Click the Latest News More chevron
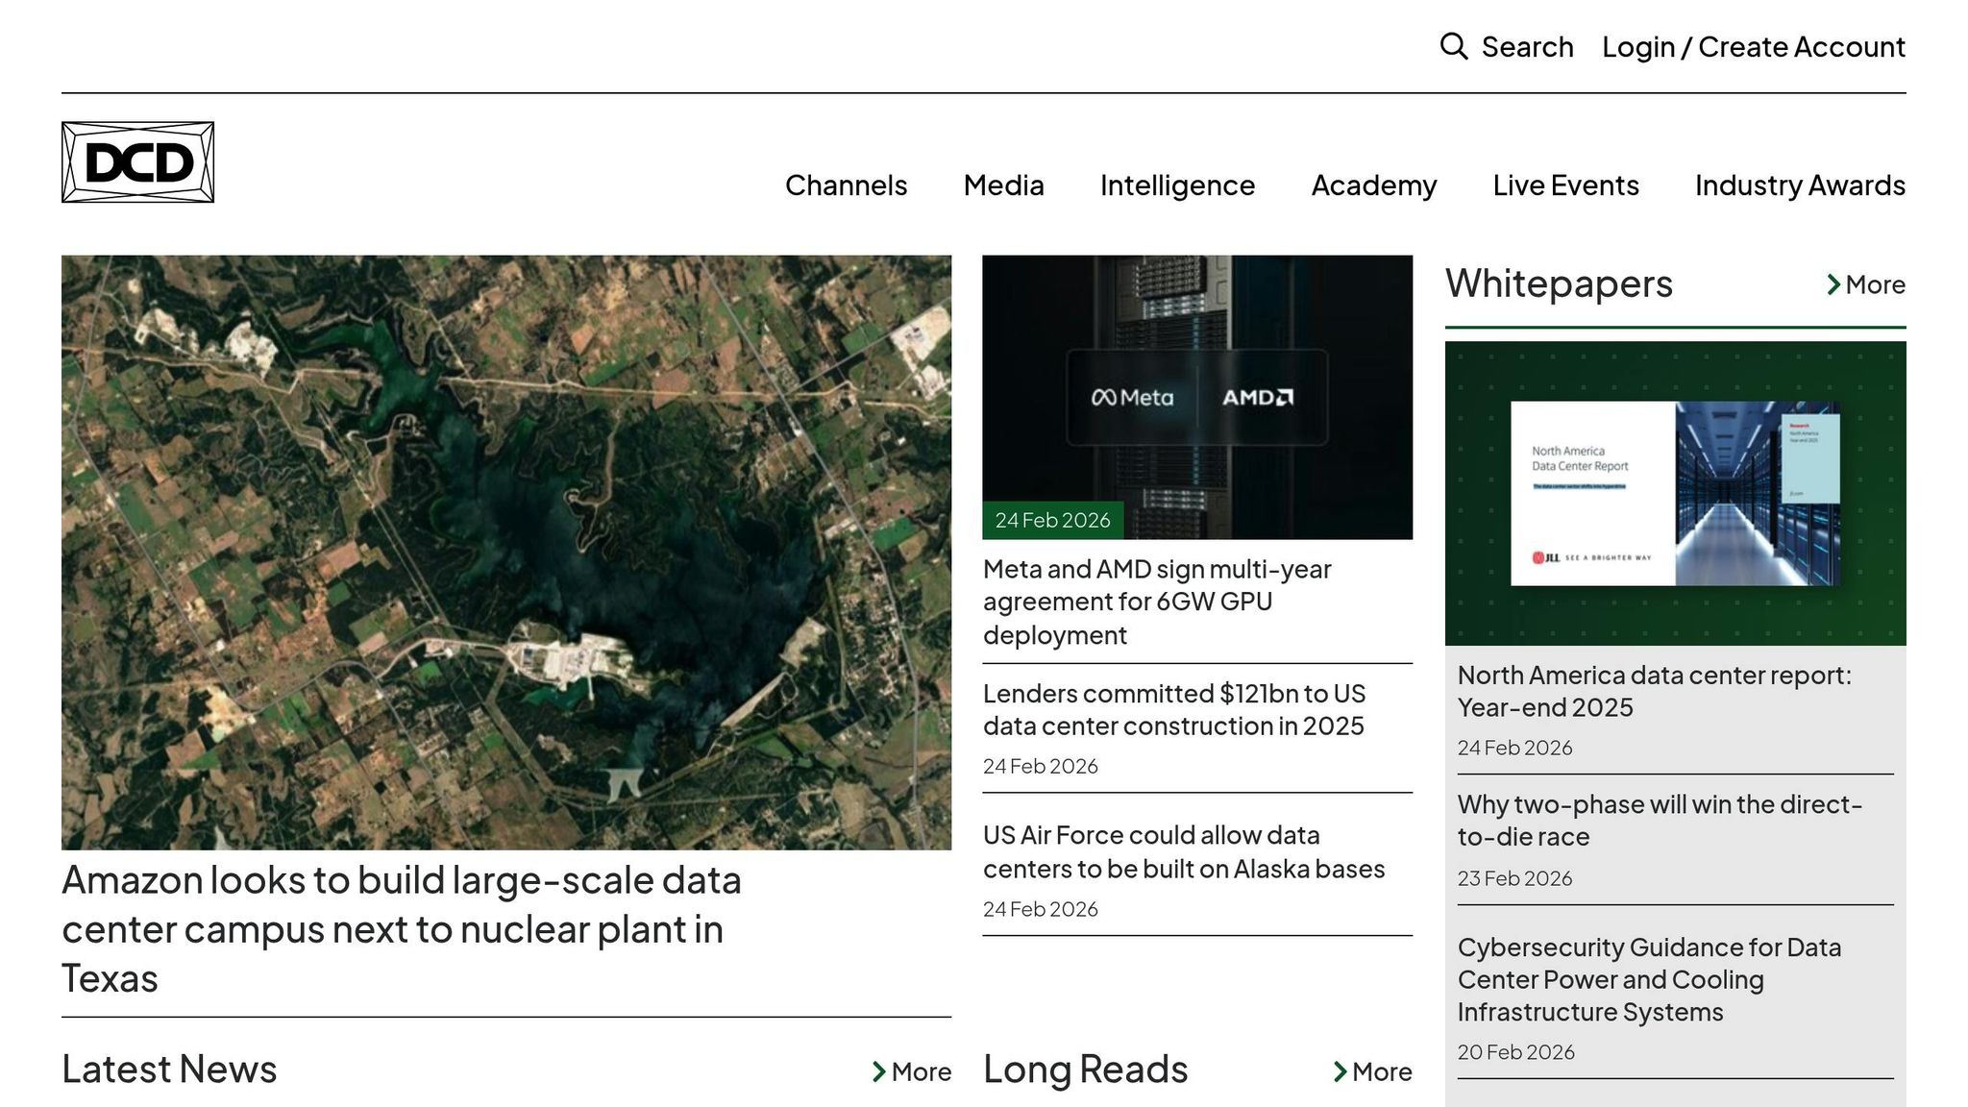Viewport: 1968px width, 1107px height. click(878, 1071)
